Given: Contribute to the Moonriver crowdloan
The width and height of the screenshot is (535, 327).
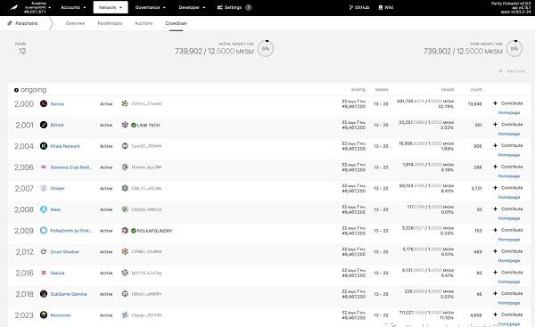Looking at the screenshot, I should (507, 315).
